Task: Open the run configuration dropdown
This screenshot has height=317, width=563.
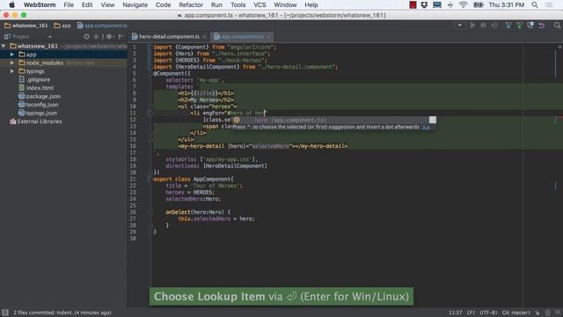Action: coord(459,26)
